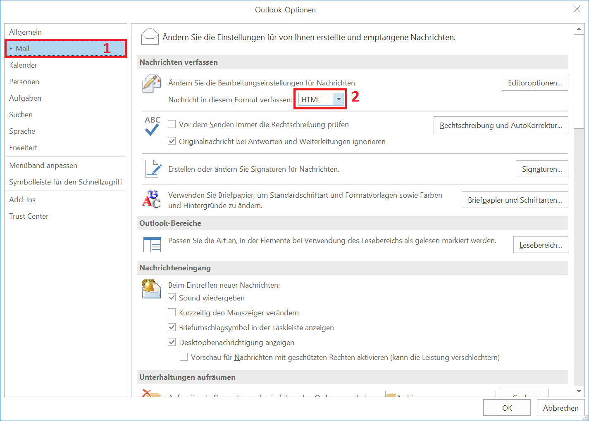Click 'Beim Eintreffen neuer Nachrichten:' label

click(x=224, y=285)
